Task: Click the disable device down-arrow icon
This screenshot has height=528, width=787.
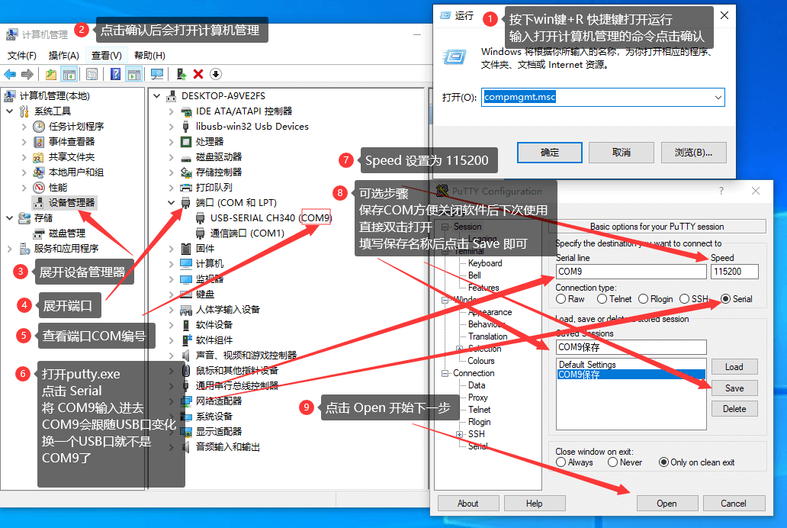Action: 215,74
